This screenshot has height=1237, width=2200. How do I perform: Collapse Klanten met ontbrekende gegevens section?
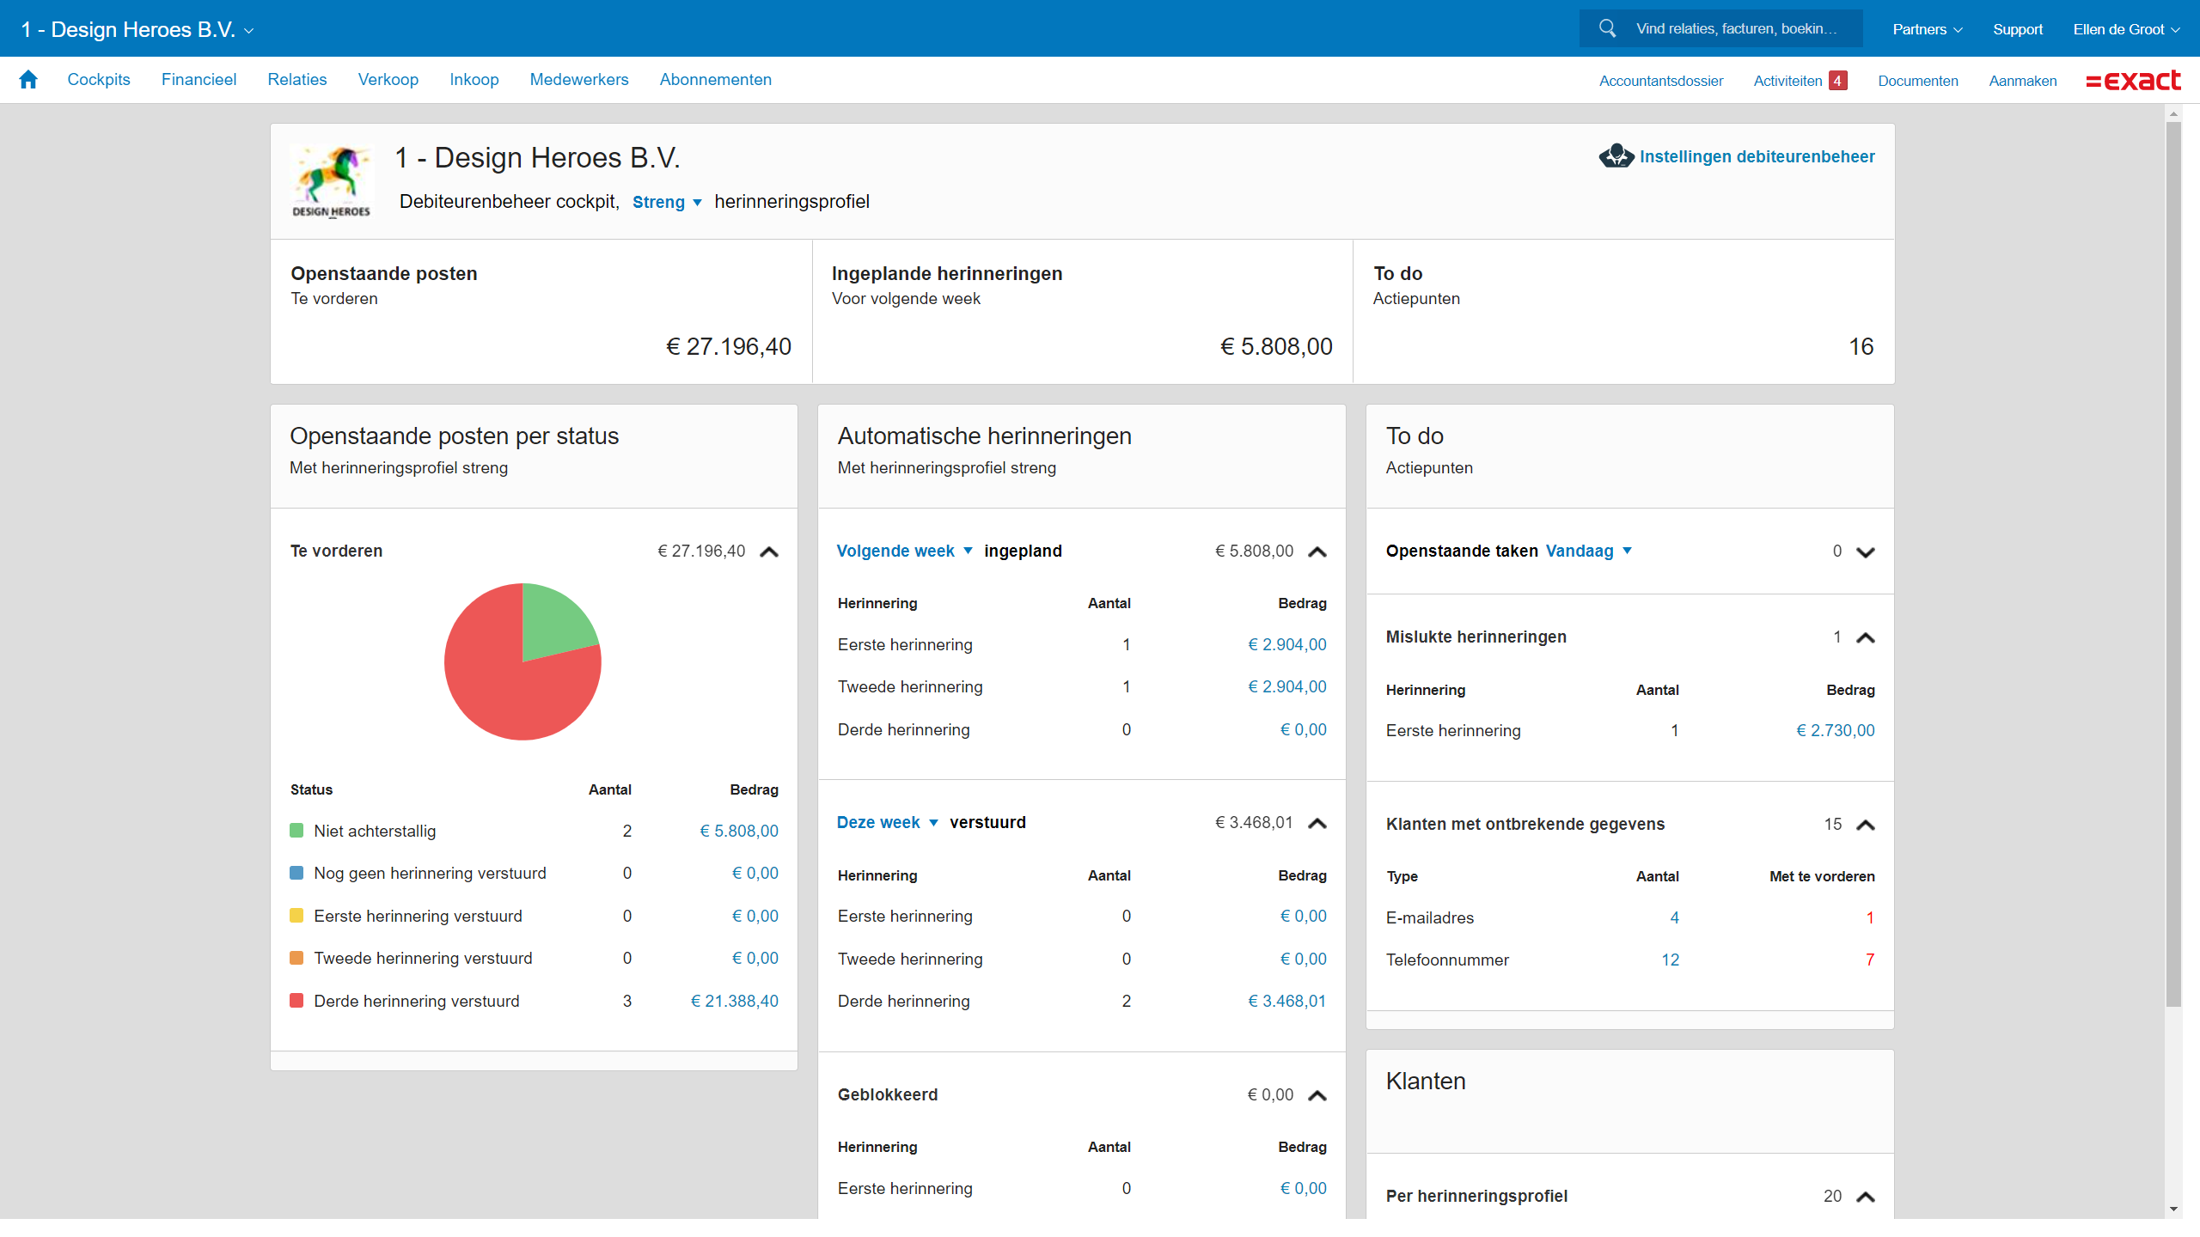click(x=1865, y=825)
